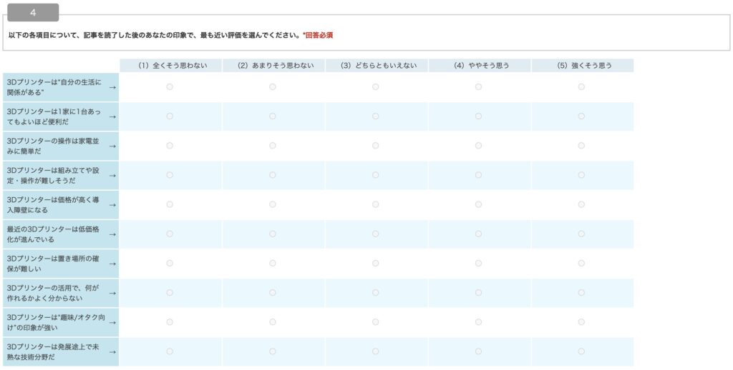
Task: Choose どちらともいえない for 発展途上で未熟な技術分野だ
Action: 375,351
